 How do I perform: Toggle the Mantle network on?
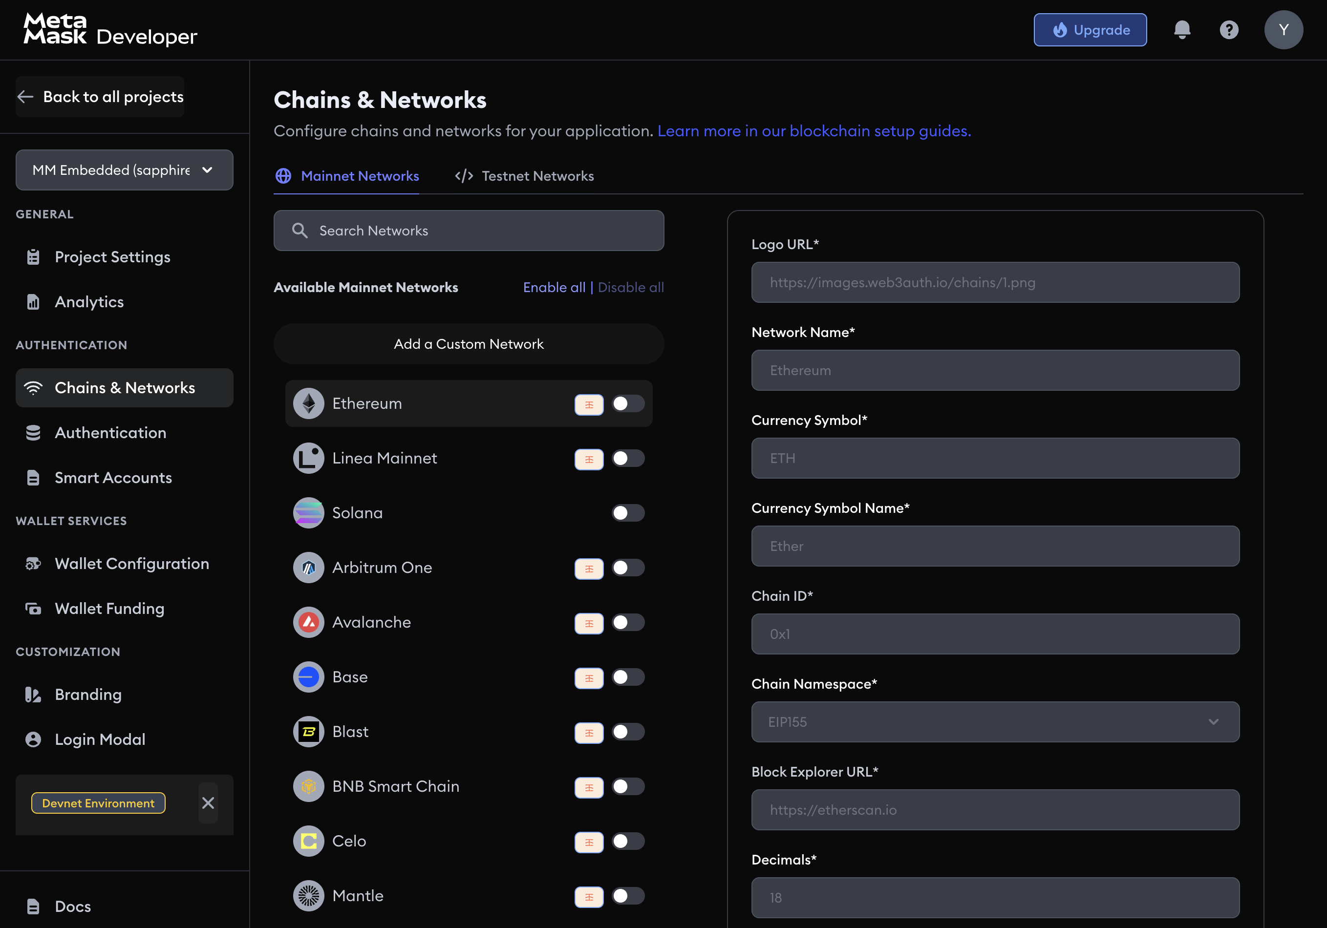point(628,896)
